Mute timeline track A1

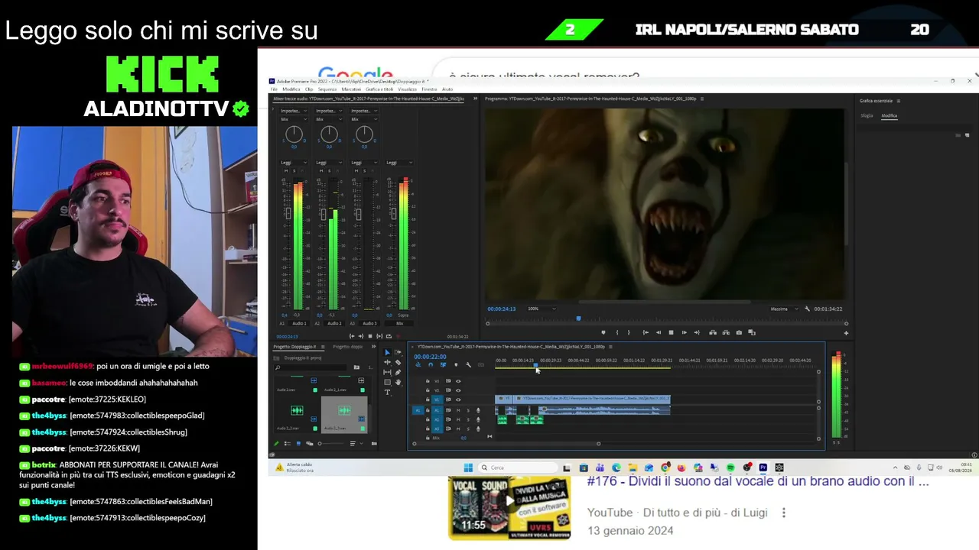pos(458,410)
